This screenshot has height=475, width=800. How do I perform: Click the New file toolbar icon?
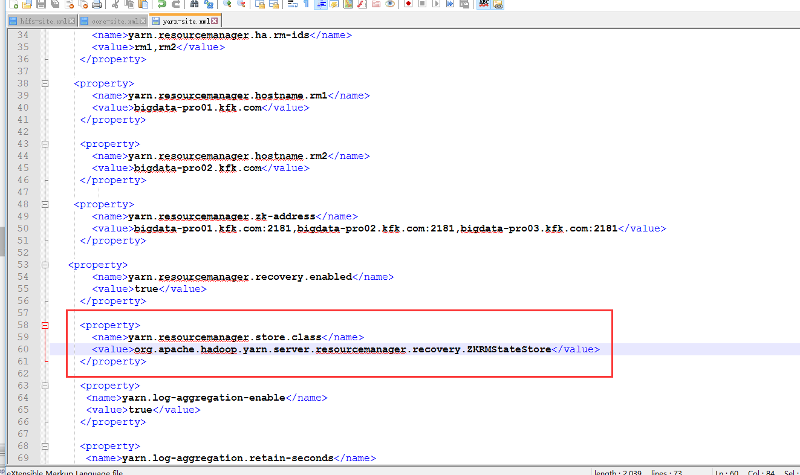(x=13, y=4)
